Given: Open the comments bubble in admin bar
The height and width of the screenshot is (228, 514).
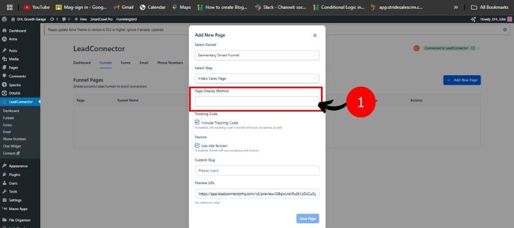Looking at the screenshot, I should 67,19.
